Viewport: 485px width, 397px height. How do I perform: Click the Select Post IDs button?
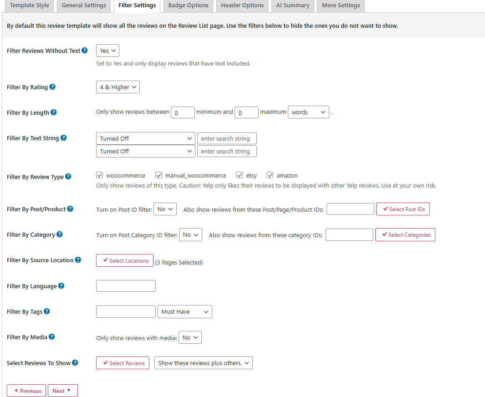click(x=403, y=209)
